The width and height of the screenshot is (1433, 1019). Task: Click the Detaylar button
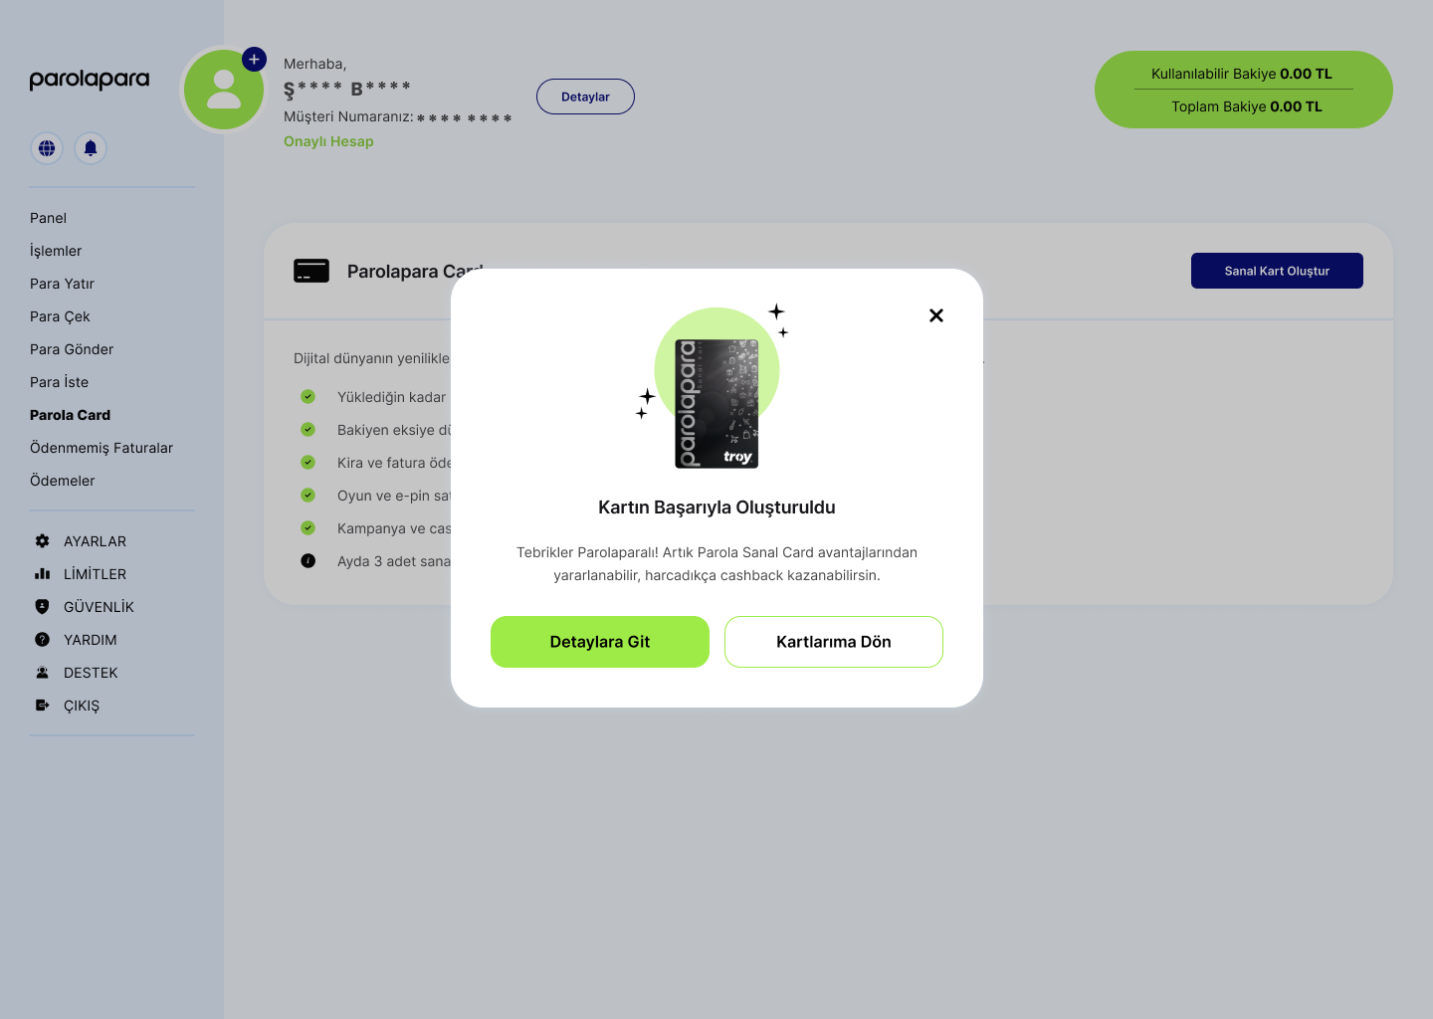585,97
